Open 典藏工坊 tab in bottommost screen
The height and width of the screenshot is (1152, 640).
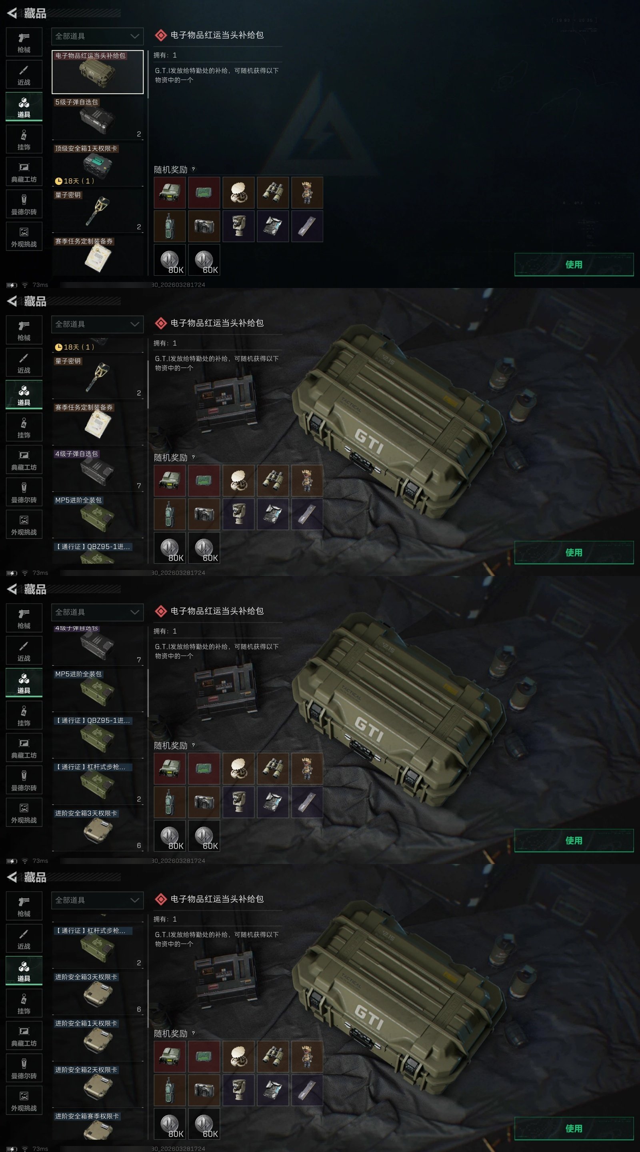pyautogui.click(x=24, y=1035)
